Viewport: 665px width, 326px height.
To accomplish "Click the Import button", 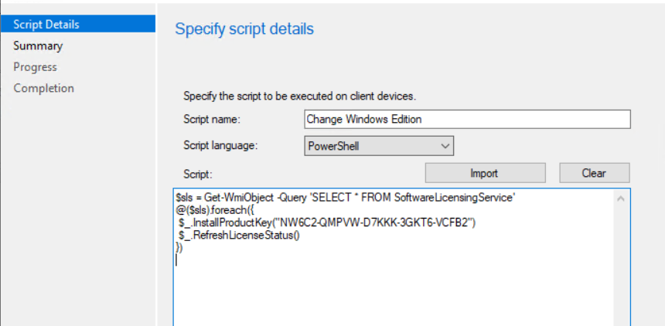I will pos(485,173).
